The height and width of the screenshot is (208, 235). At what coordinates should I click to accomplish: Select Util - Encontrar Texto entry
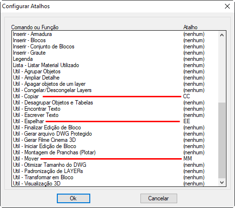coord(115,109)
